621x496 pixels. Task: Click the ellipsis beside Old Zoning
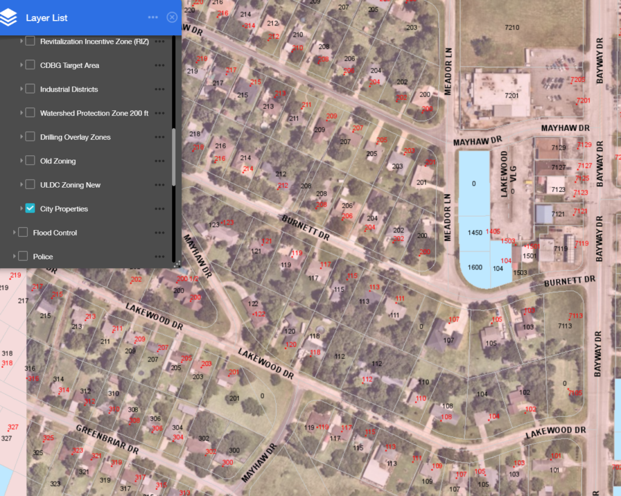click(159, 161)
